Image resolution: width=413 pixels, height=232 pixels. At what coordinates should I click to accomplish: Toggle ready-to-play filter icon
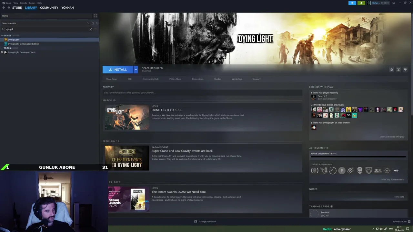97,23
